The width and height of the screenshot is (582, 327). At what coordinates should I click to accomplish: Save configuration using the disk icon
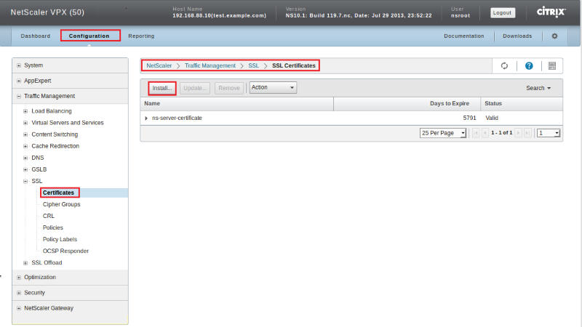point(552,65)
